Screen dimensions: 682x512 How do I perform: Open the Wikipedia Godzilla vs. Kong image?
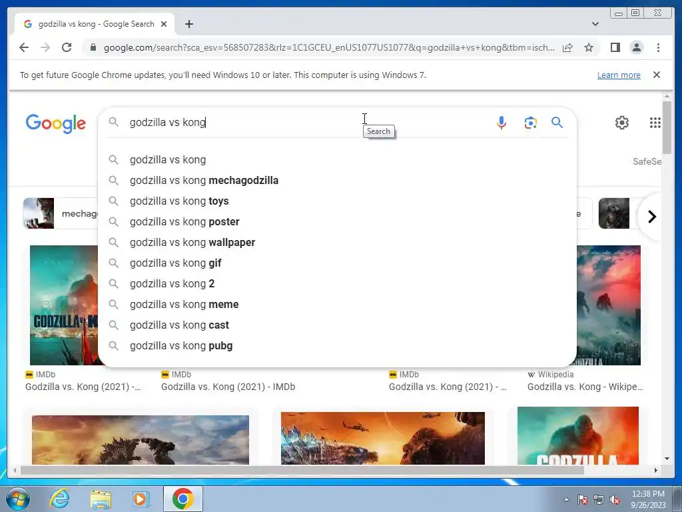[609, 305]
